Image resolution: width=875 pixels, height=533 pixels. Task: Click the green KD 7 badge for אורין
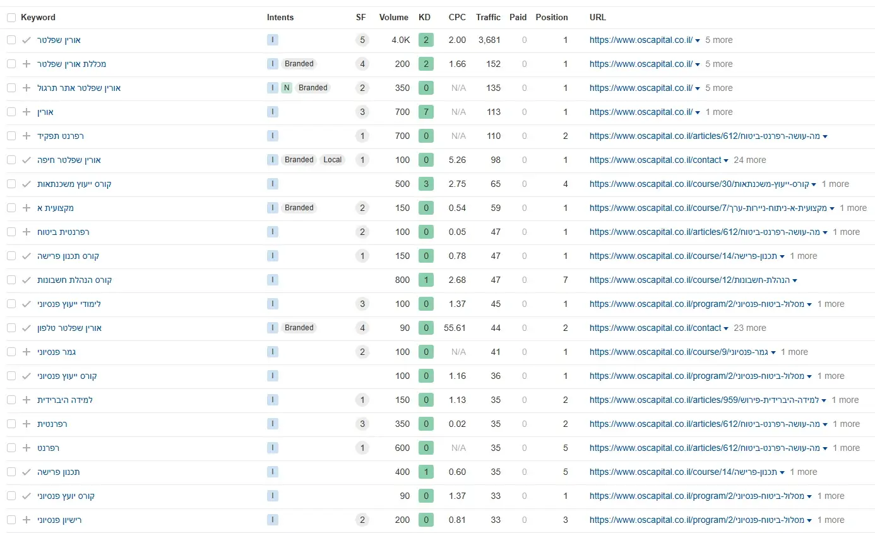tap(426, 112)
